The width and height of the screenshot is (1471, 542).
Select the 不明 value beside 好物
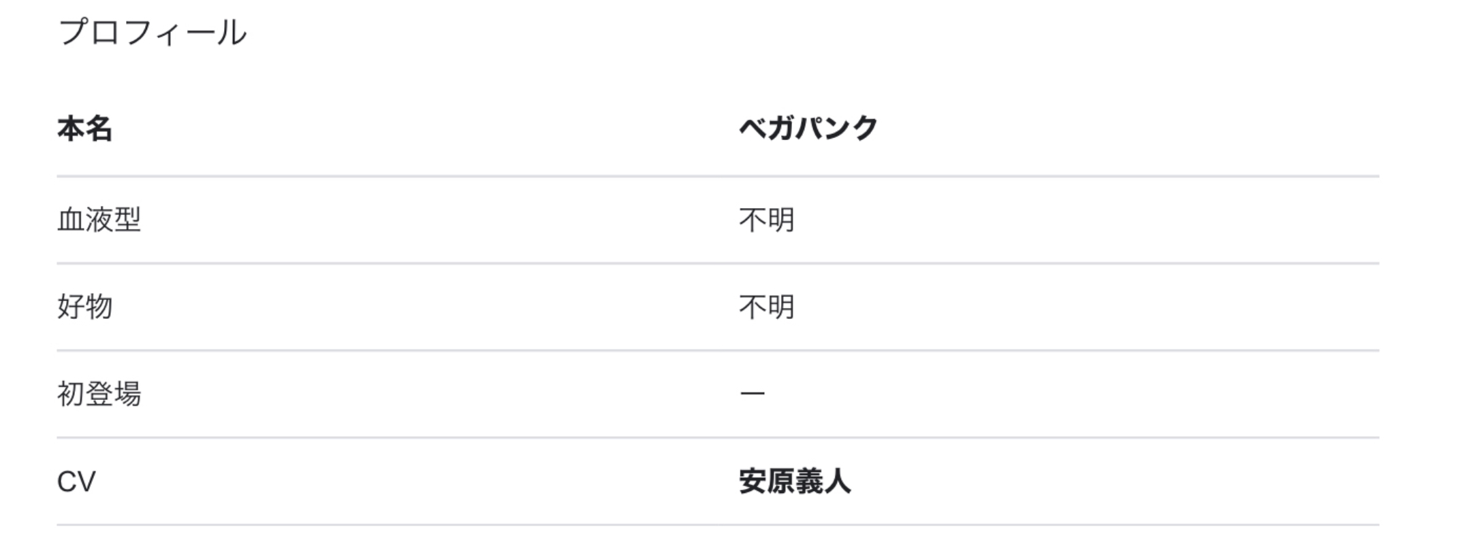[x=767, y=307]
